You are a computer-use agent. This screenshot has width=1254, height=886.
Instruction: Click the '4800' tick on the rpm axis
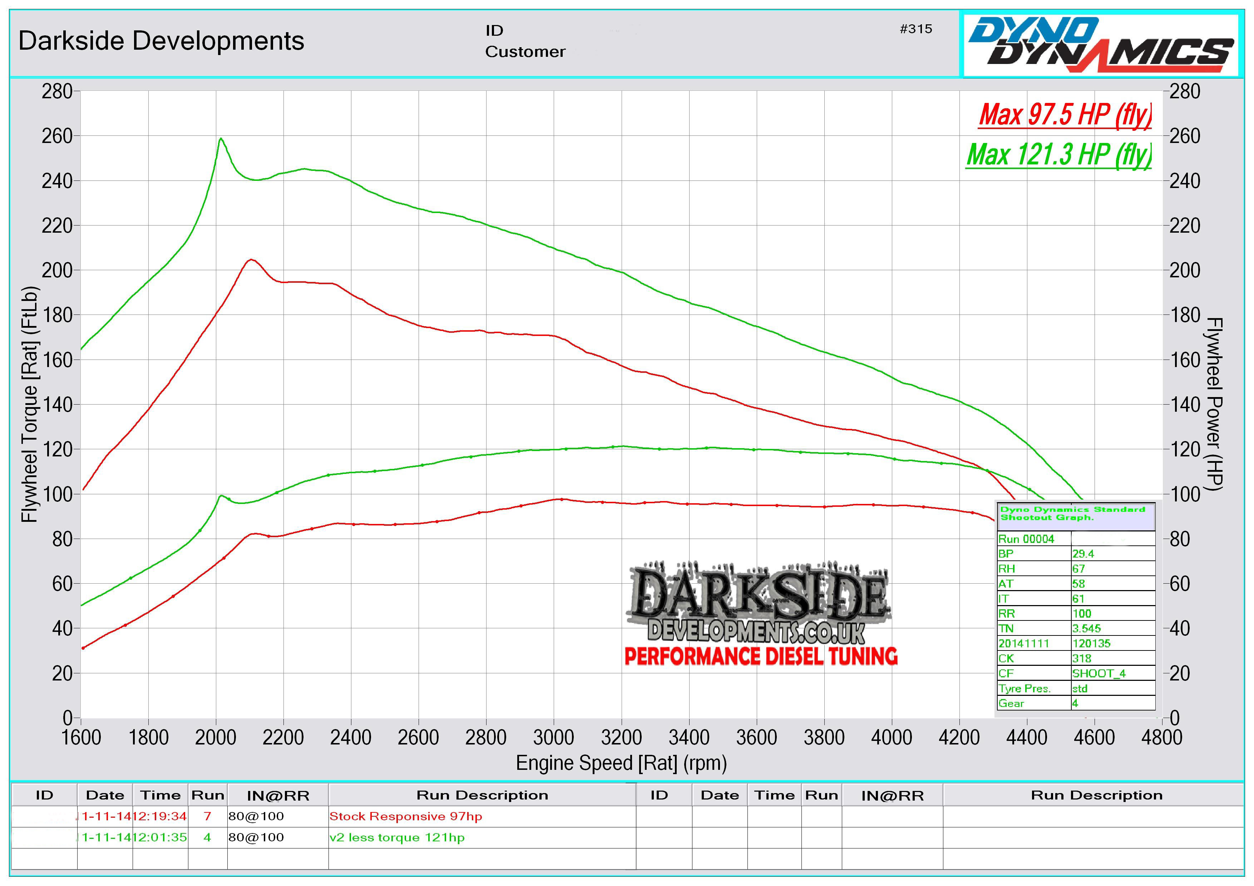[x=1162, y=738]
